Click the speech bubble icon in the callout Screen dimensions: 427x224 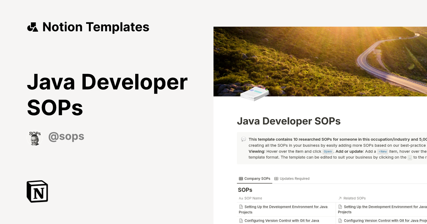[243, 139]
